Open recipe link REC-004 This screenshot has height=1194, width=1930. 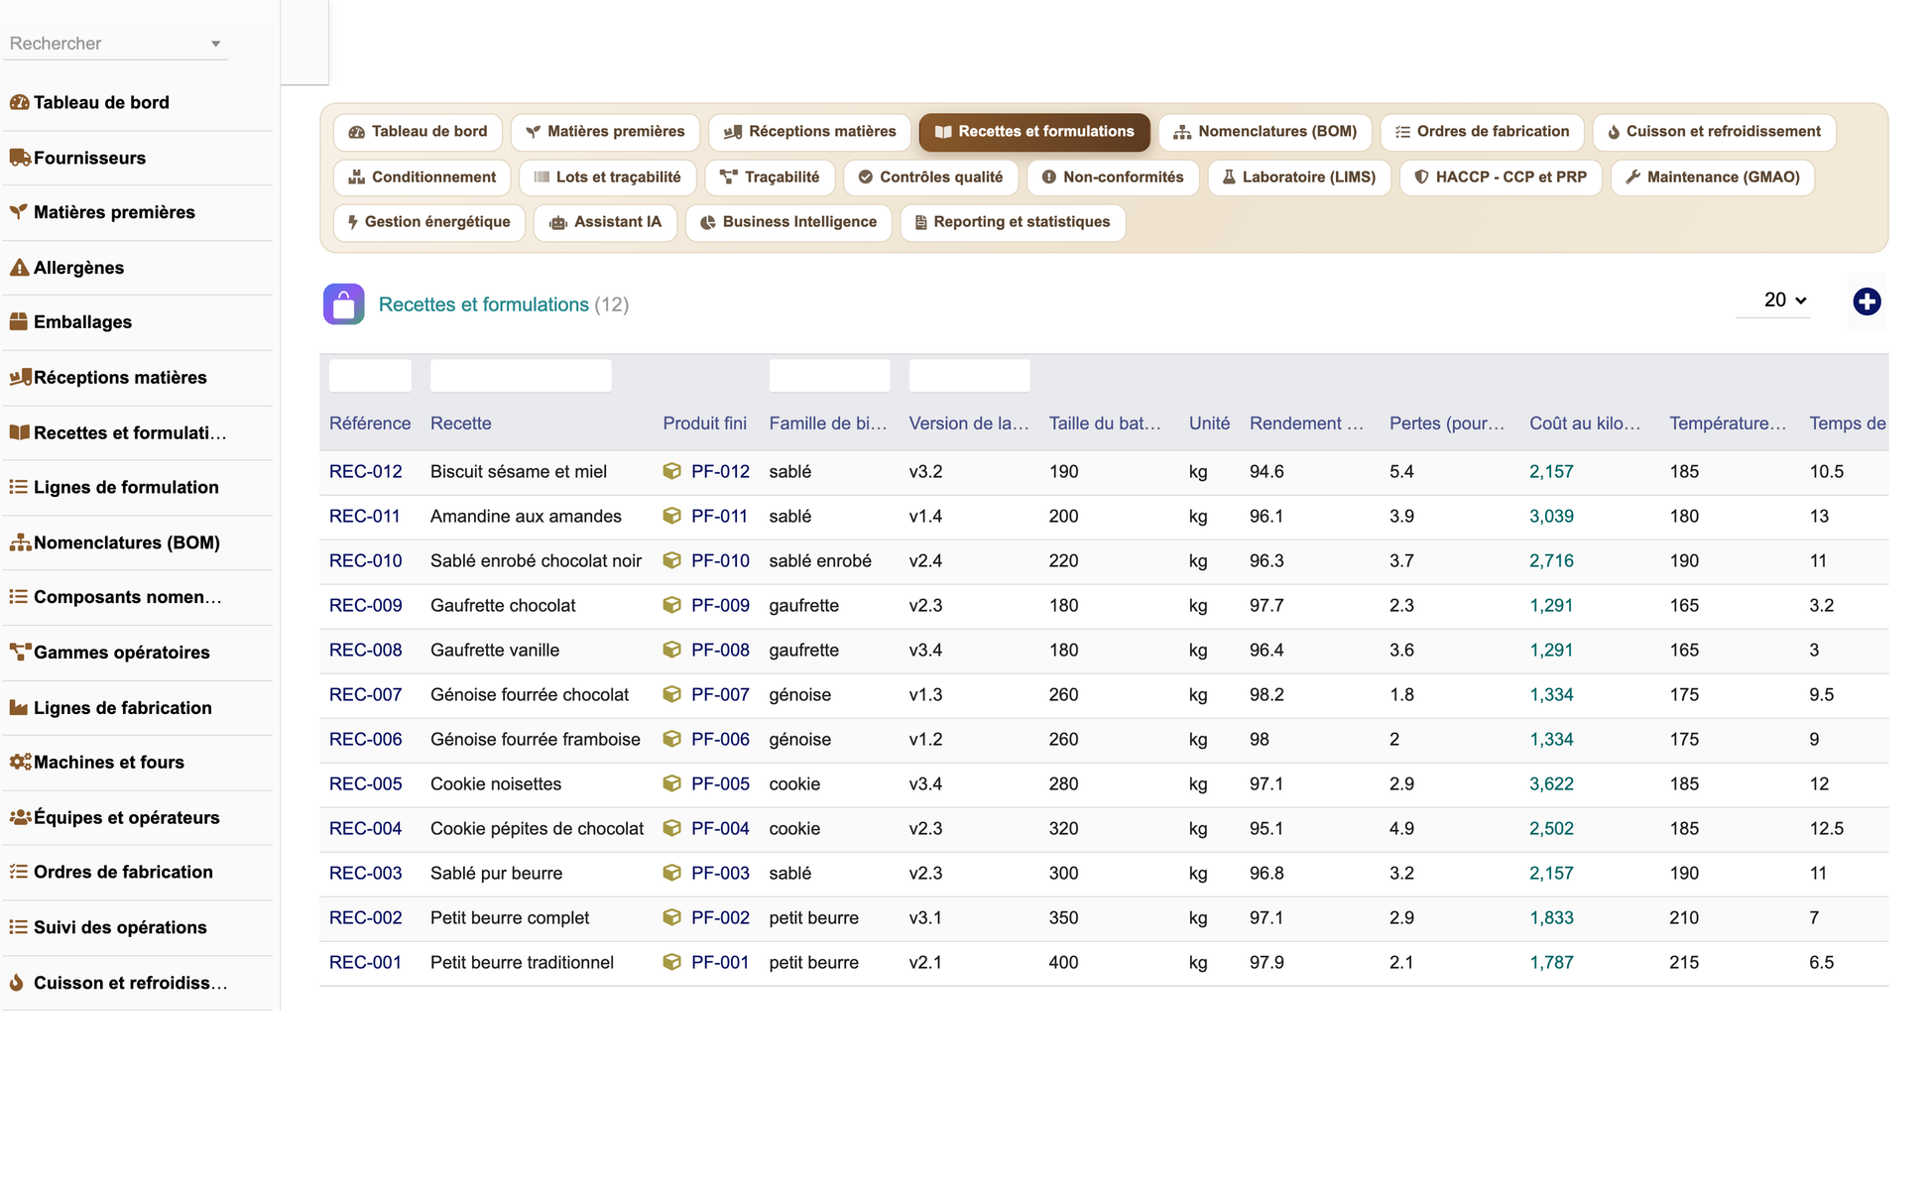tap(366, 829)
